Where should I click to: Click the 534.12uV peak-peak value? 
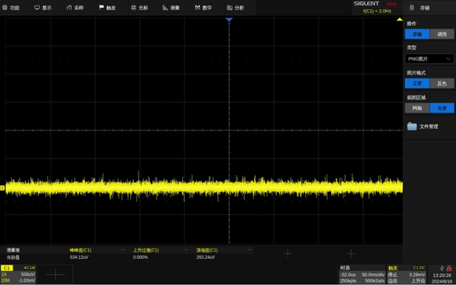tap(79, 258)
